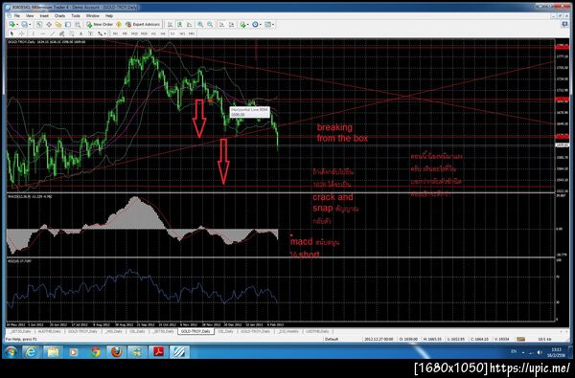Switch timeframe to M15
The width and height of the screenshot is (575, 378).
click(x=134, y=33)
